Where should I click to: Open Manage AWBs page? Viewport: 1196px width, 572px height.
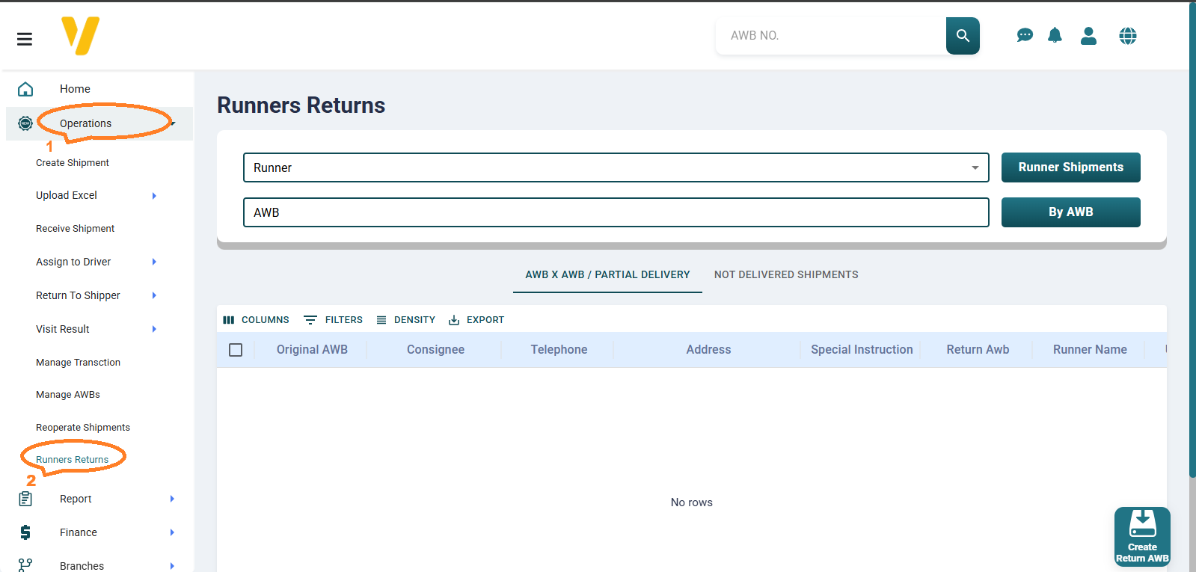pyautogui.click(x=68, y=395)
